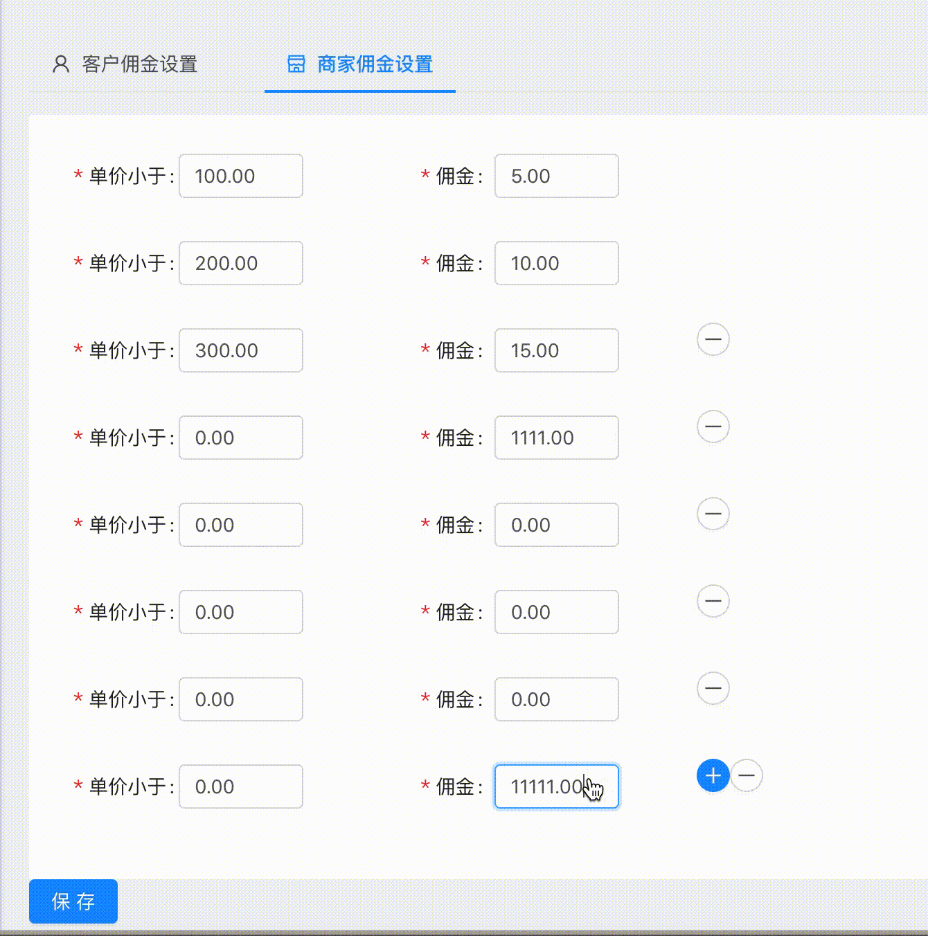Remove the fifth commission row
This screenshot has height=936, width=928.
713,514
